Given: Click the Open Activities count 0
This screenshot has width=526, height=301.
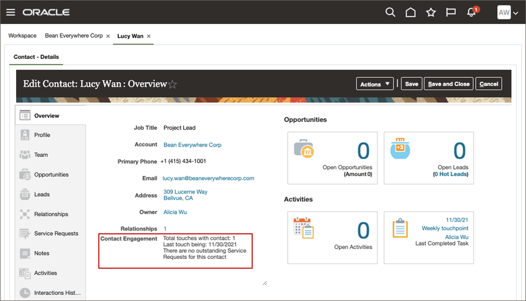Looking at the screenshot, I should pos(363,230).
